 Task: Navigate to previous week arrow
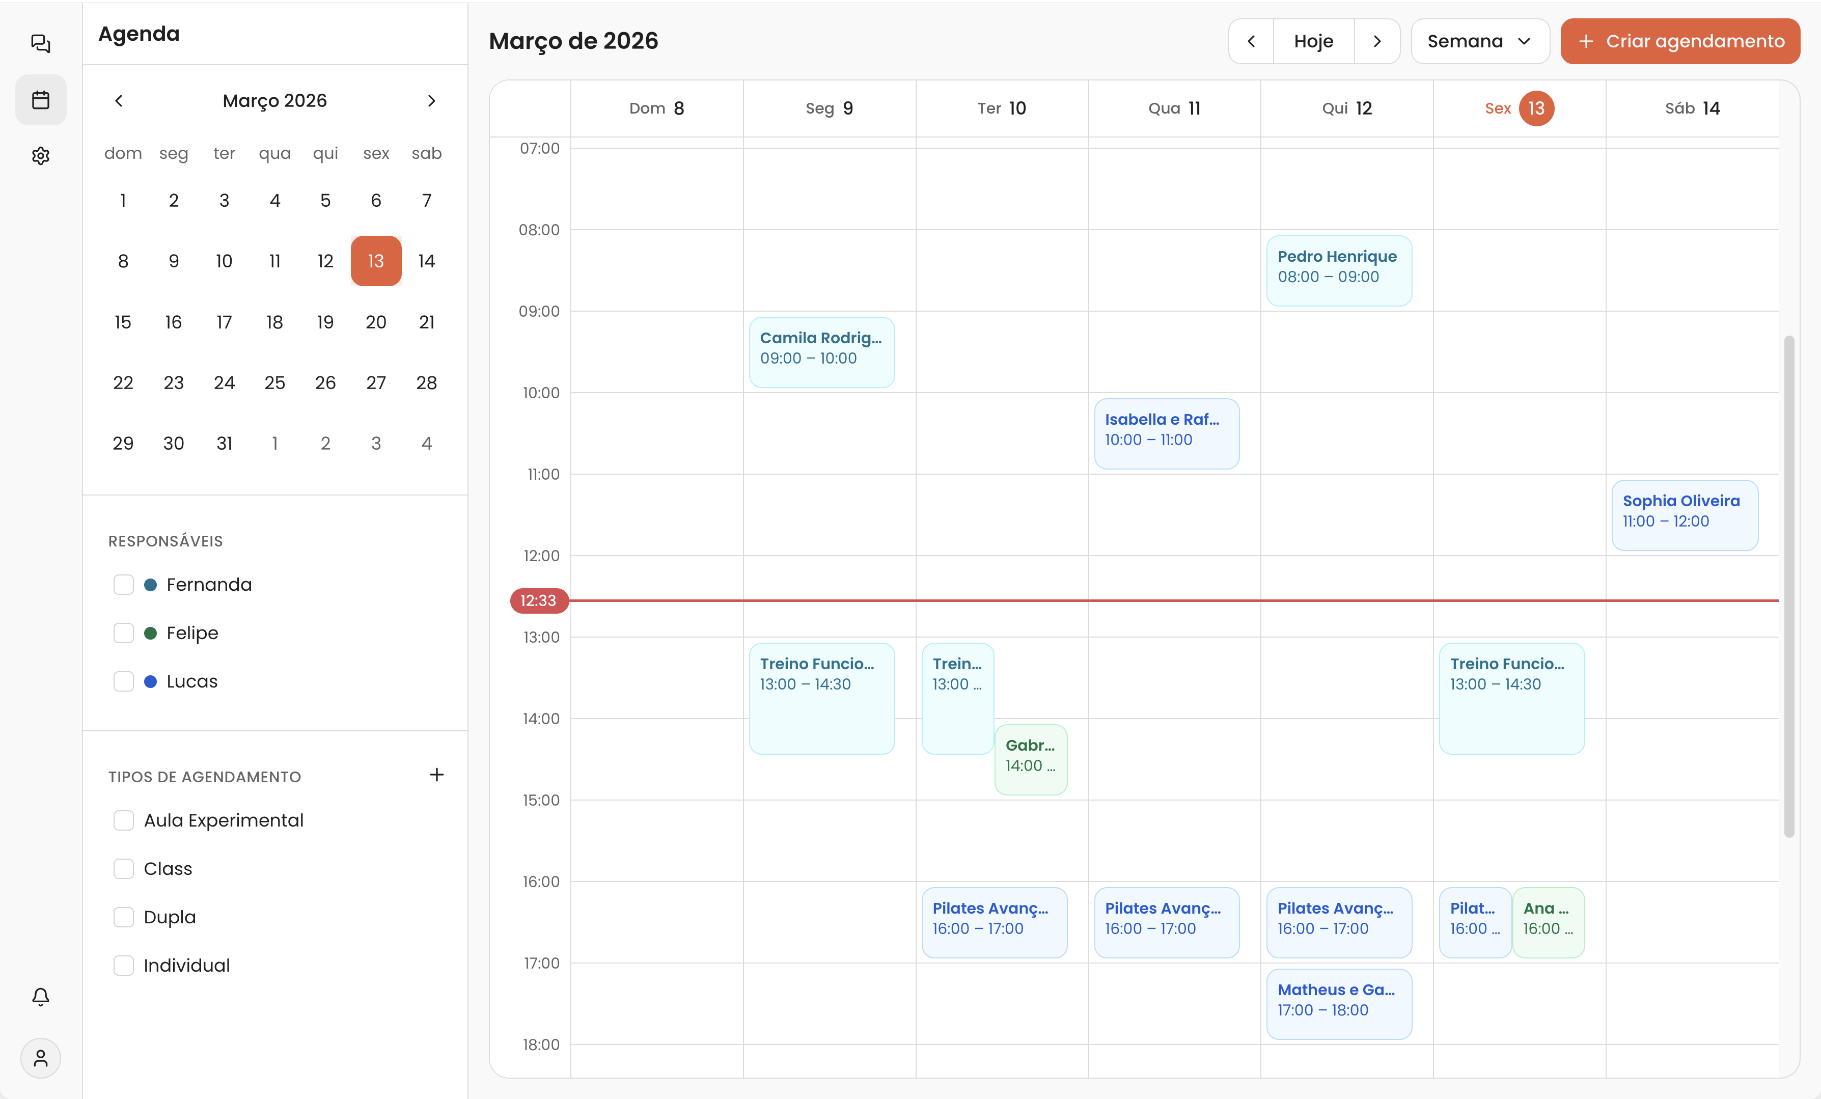click(1251, 41)
